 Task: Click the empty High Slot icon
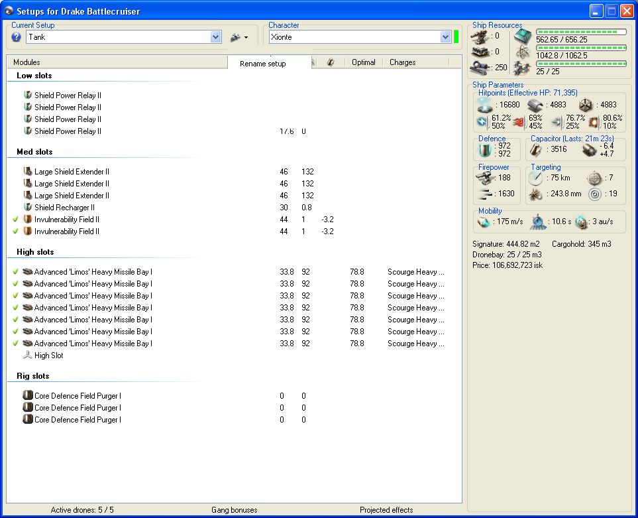[28, 355]
